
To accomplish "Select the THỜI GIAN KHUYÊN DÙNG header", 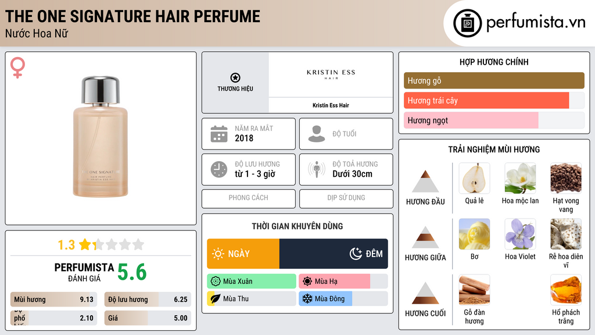I will [297, 226].
